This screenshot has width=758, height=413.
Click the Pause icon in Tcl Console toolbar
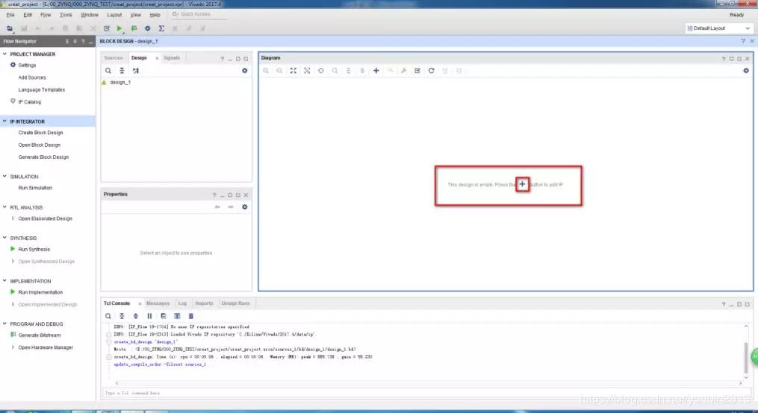click(x=149, y=316)
